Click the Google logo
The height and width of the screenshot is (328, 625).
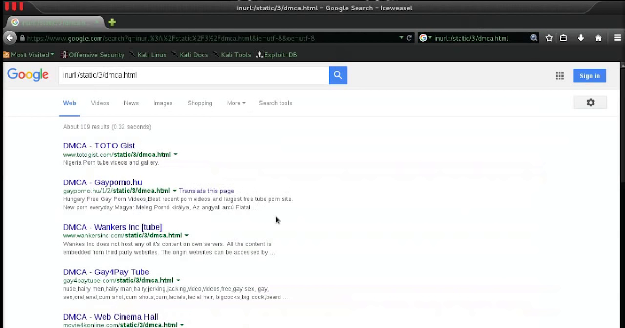click(28, 75)
